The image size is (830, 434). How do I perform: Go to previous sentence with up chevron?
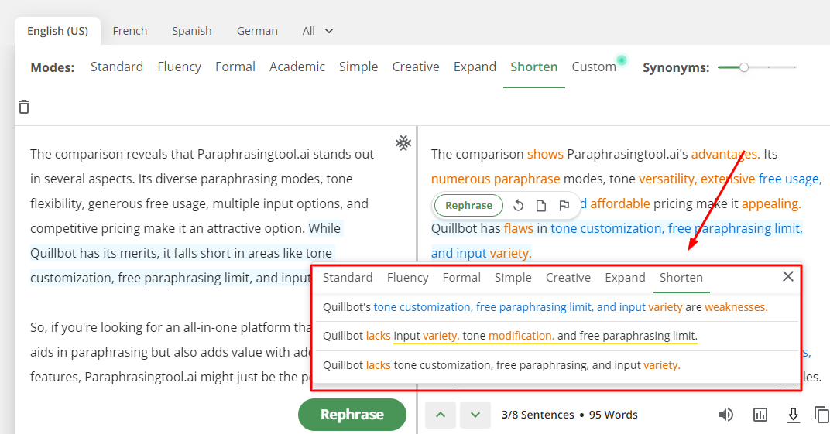[441, 415]
